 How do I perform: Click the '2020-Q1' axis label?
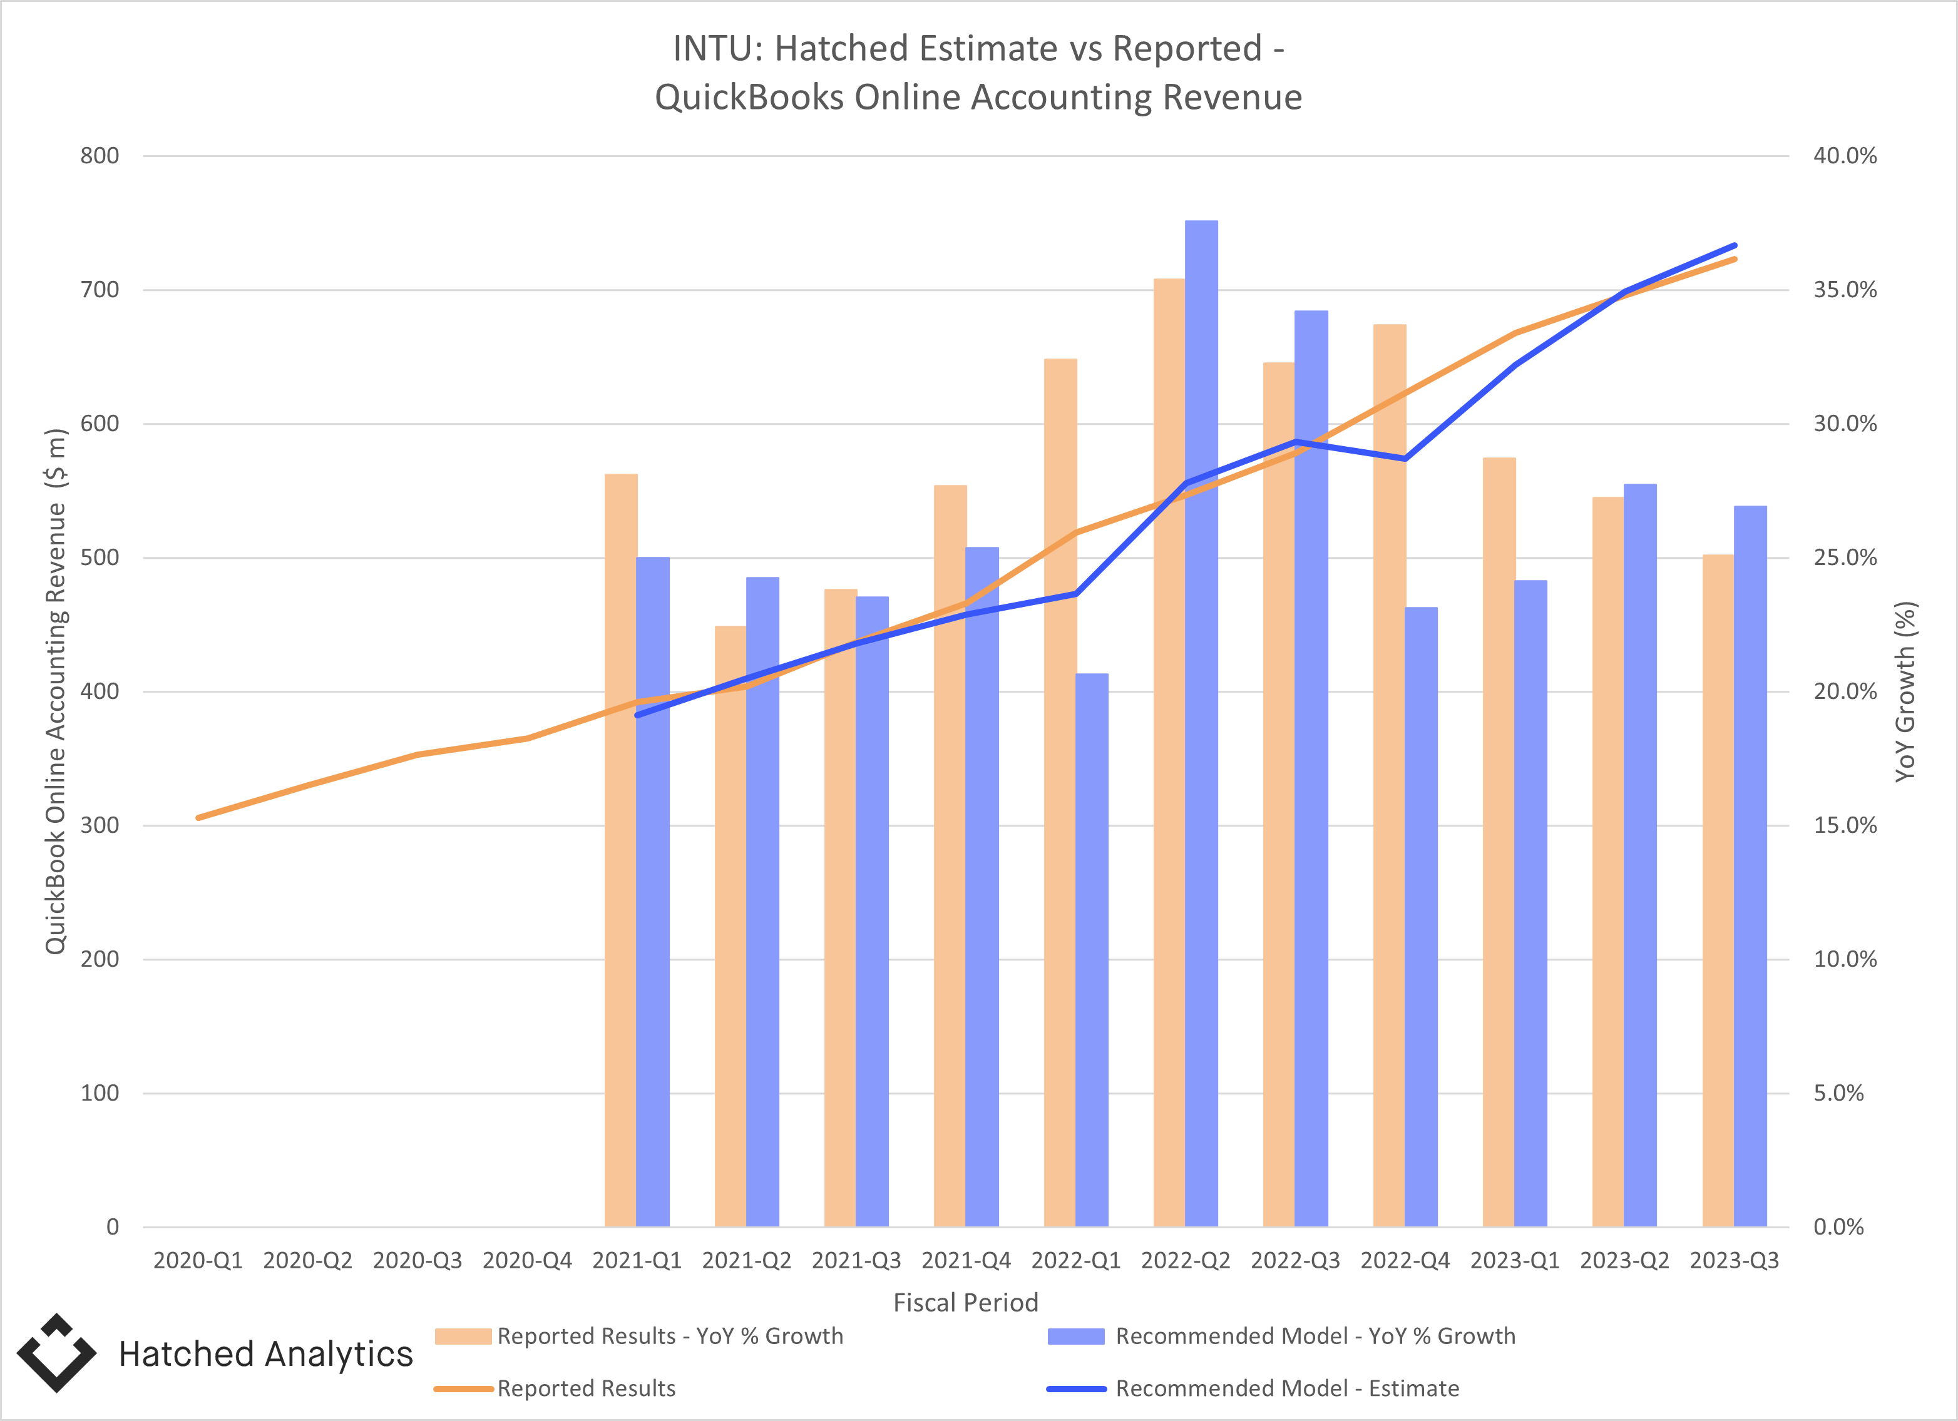point(198,1261)
